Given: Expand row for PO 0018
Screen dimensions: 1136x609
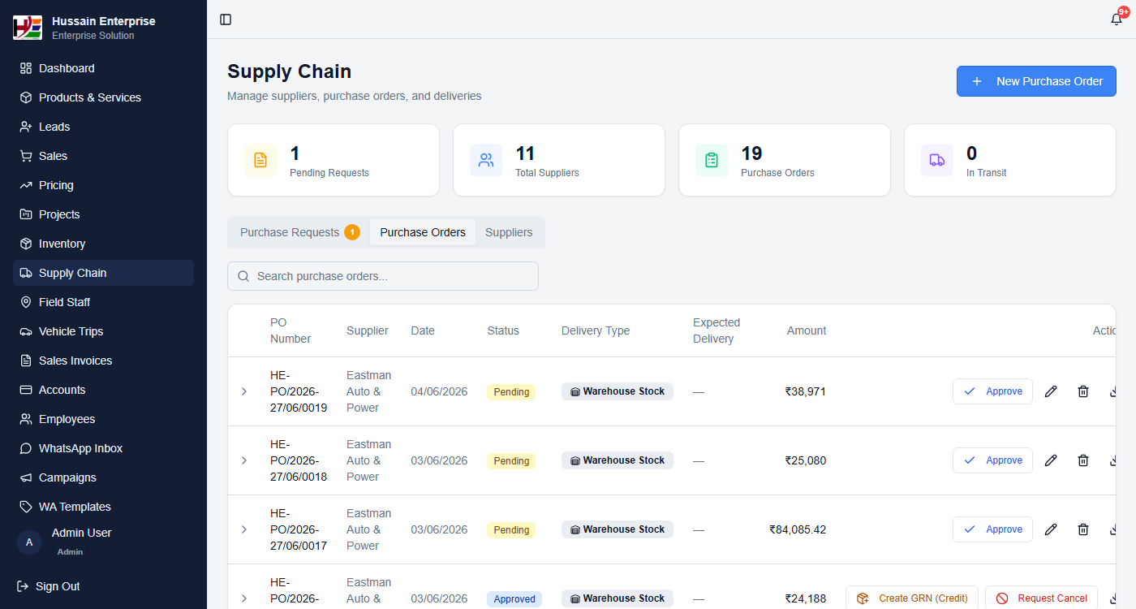Looking at the screenshot, I should [244, 460].
